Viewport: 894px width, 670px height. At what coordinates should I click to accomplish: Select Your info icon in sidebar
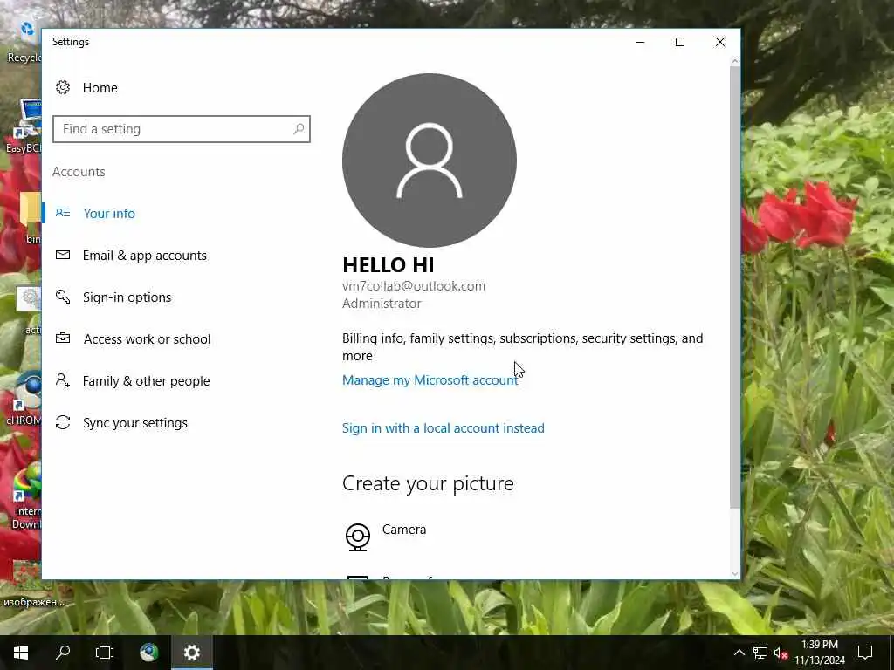[x=63, y=213]
